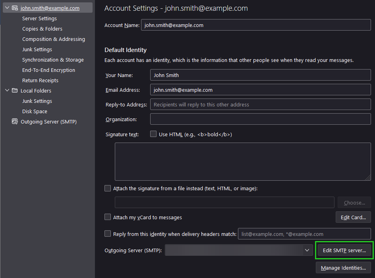Click the Edit SMTP server button

[344, 250]
